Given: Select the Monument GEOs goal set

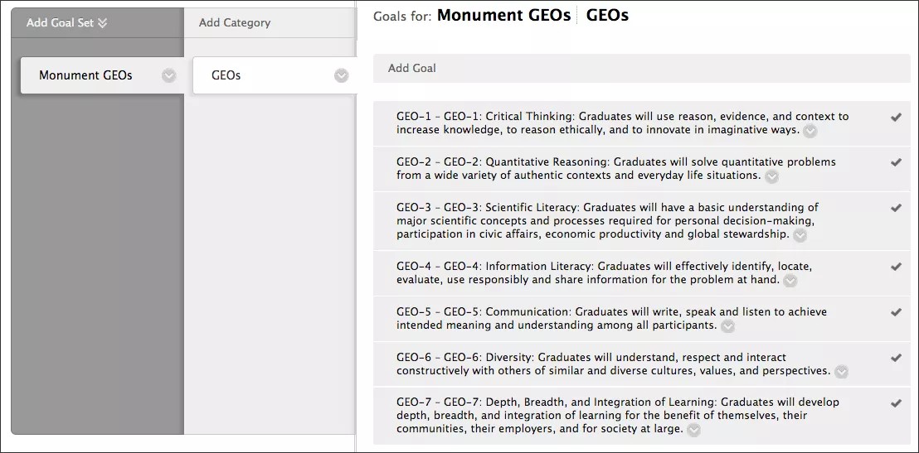Looking at the screenshot, I should pyautogui.click(x=85, y=75).
